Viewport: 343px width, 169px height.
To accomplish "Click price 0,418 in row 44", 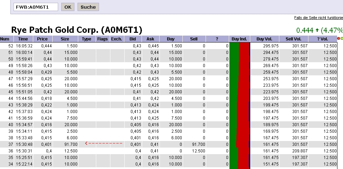I will [46, 98].
